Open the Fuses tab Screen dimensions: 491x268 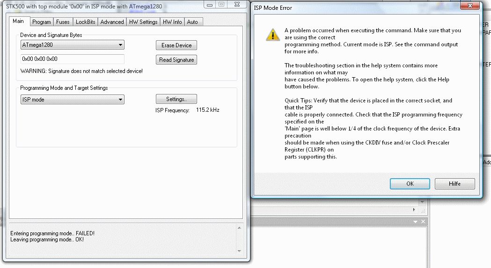coord(63,22)
